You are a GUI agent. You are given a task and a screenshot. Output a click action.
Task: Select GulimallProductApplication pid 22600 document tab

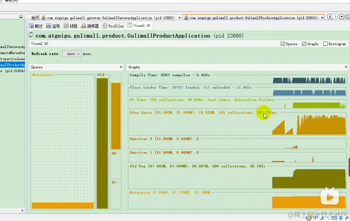coord(253,18)
